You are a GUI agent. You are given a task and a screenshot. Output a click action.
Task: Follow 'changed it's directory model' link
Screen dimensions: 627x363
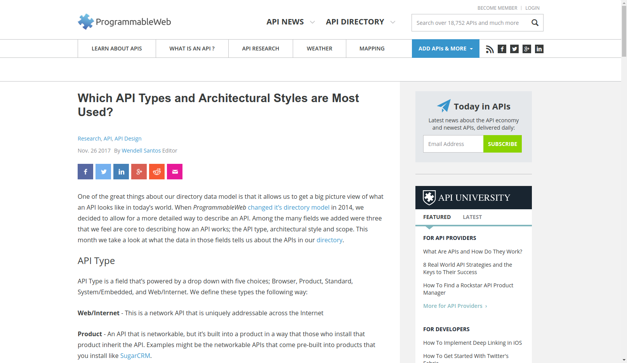[x=288, y=207]
